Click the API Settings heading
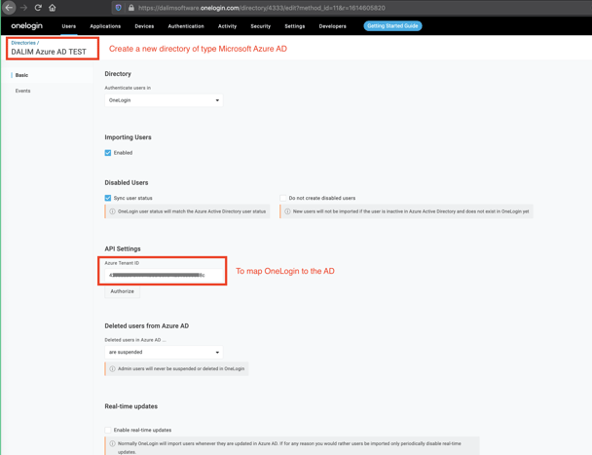 (123, 248)
